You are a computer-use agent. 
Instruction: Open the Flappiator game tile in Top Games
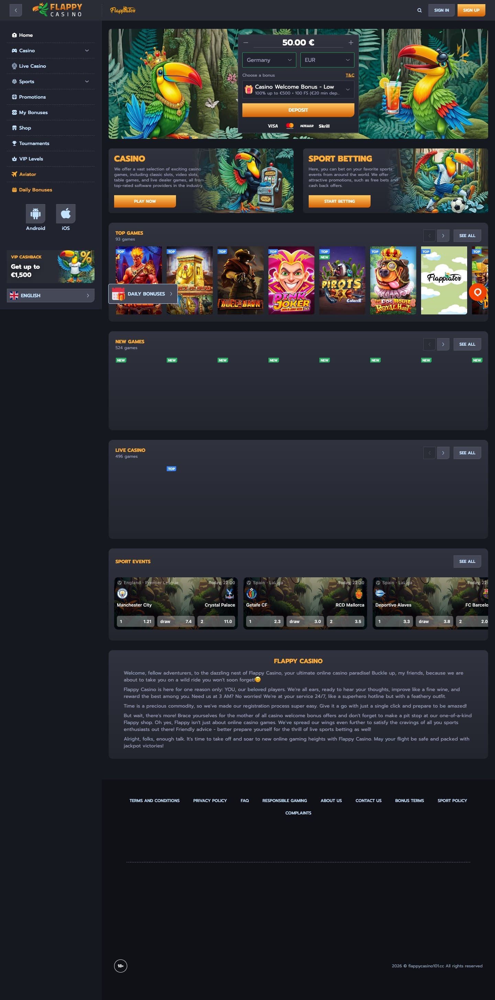(444, 280)
